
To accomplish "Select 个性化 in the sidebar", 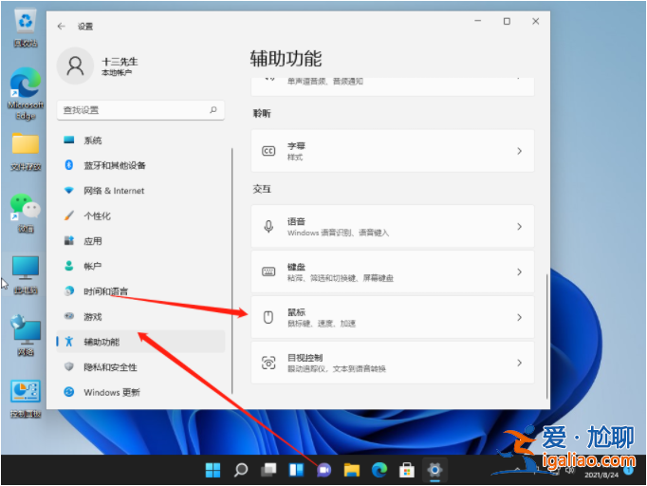I will pos(140,216).
